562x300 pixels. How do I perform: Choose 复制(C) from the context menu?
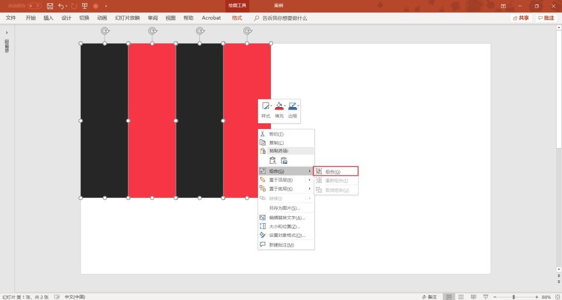pyautogui.click(x=286, y=142)
